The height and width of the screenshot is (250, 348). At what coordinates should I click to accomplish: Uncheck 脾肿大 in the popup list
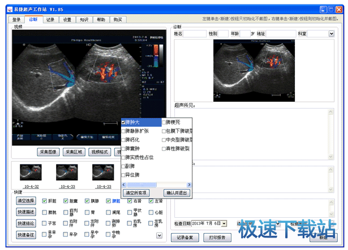tap(123, 122)
